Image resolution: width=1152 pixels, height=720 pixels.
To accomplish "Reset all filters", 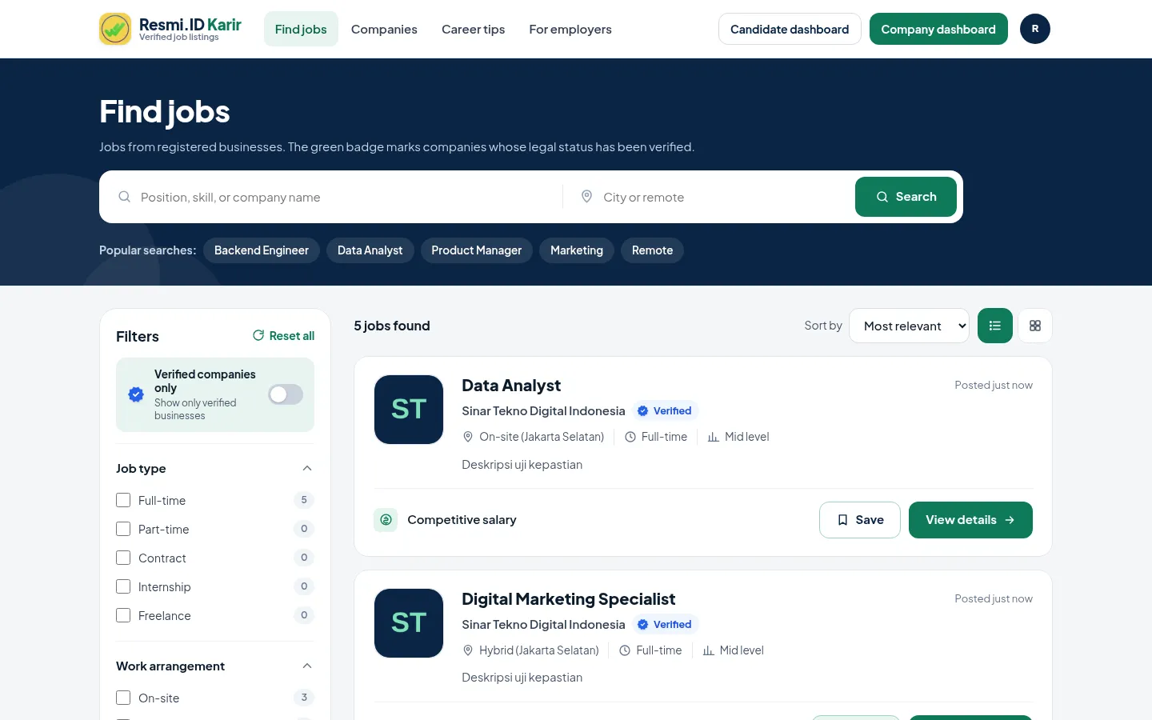I will [284, 336].
